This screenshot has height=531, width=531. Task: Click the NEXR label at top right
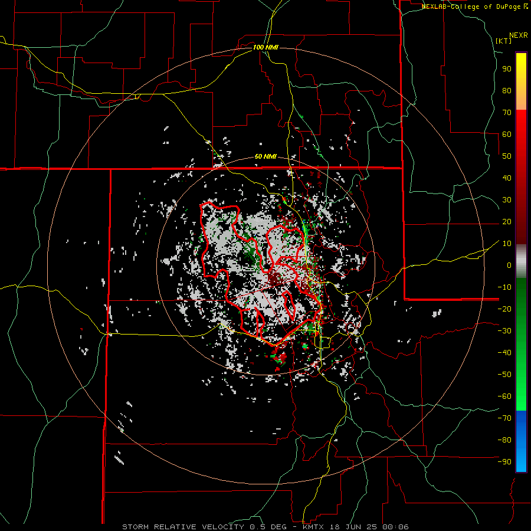(x=519, y=35)
